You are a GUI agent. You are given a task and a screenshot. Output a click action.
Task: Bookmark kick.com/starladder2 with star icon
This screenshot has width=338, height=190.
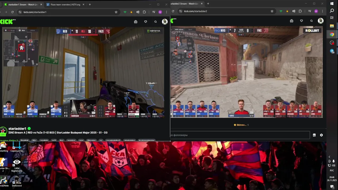pyautogui.click(x=272, y=11)
